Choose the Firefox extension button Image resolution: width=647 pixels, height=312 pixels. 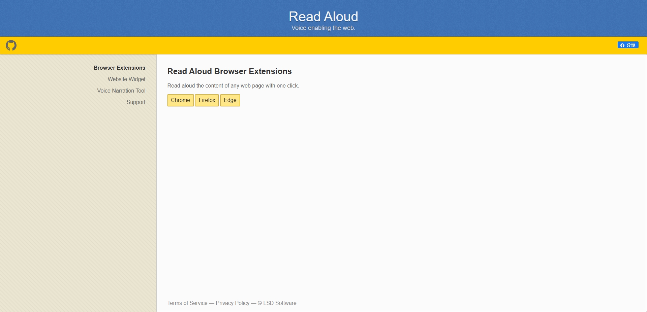pos(207,100)
